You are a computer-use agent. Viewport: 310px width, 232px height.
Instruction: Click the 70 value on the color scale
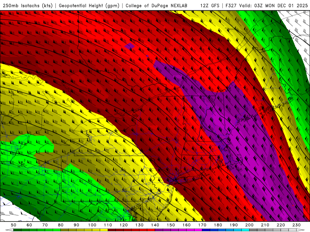click(45, 225)
